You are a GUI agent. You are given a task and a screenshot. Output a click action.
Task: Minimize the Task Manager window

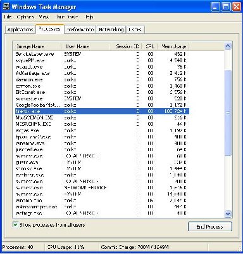pyautogui.click(x=215, y=7)
